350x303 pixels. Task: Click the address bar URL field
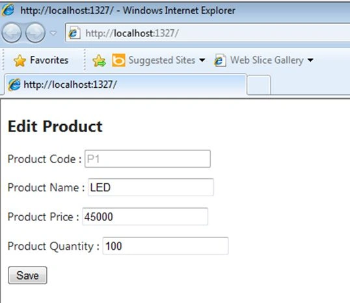pos(208,33)
